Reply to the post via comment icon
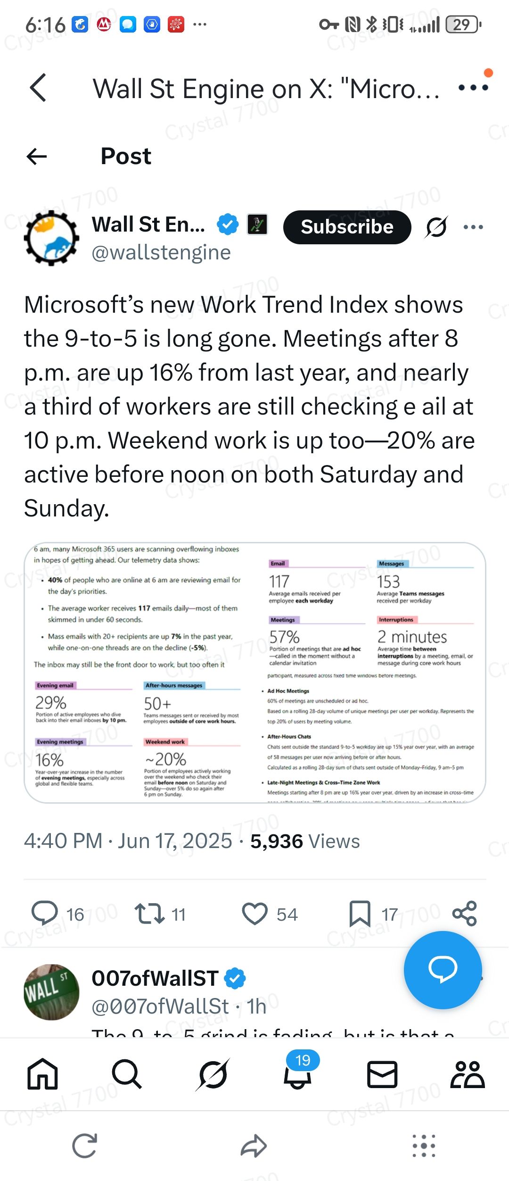This screenshot has width=509, height=1181. tap(44, 914)
